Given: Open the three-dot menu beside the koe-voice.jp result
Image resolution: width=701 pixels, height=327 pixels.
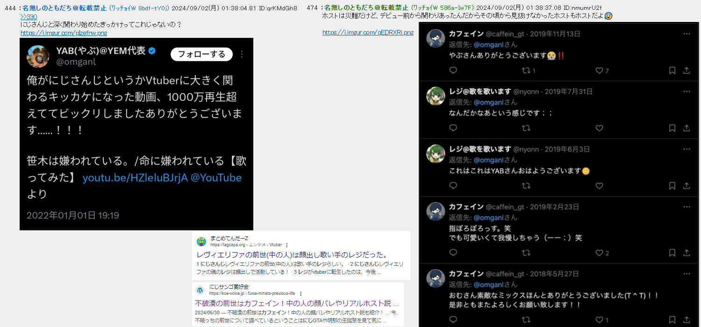Looking at the screenshot, I should pyautogui.click(x=300, y=293).
